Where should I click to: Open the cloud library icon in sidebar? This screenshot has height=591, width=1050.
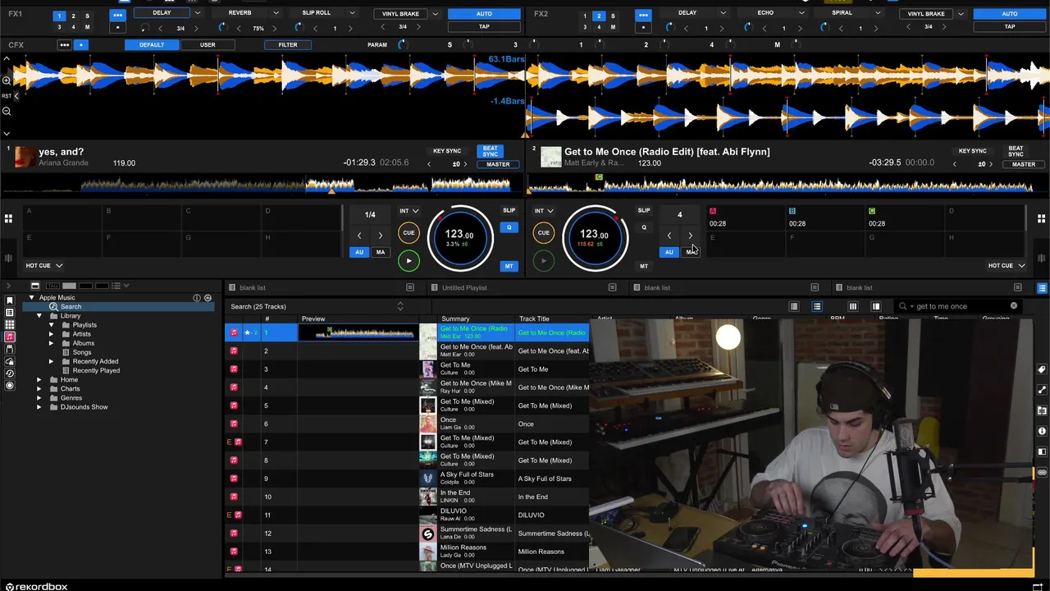click(10, 361)
